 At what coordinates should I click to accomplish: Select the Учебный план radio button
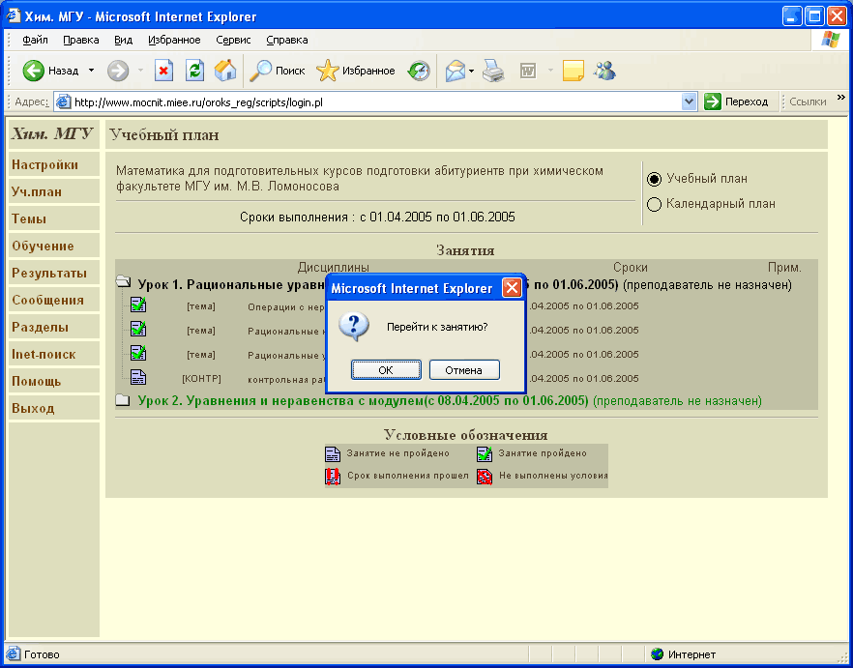(654, 179)
